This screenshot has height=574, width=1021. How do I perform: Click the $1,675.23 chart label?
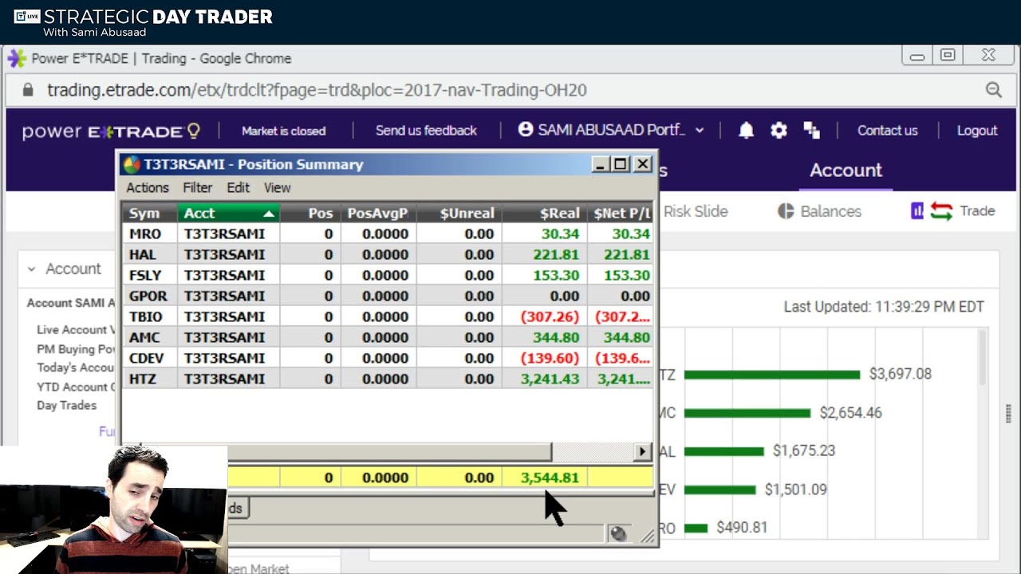click(803, 450)
